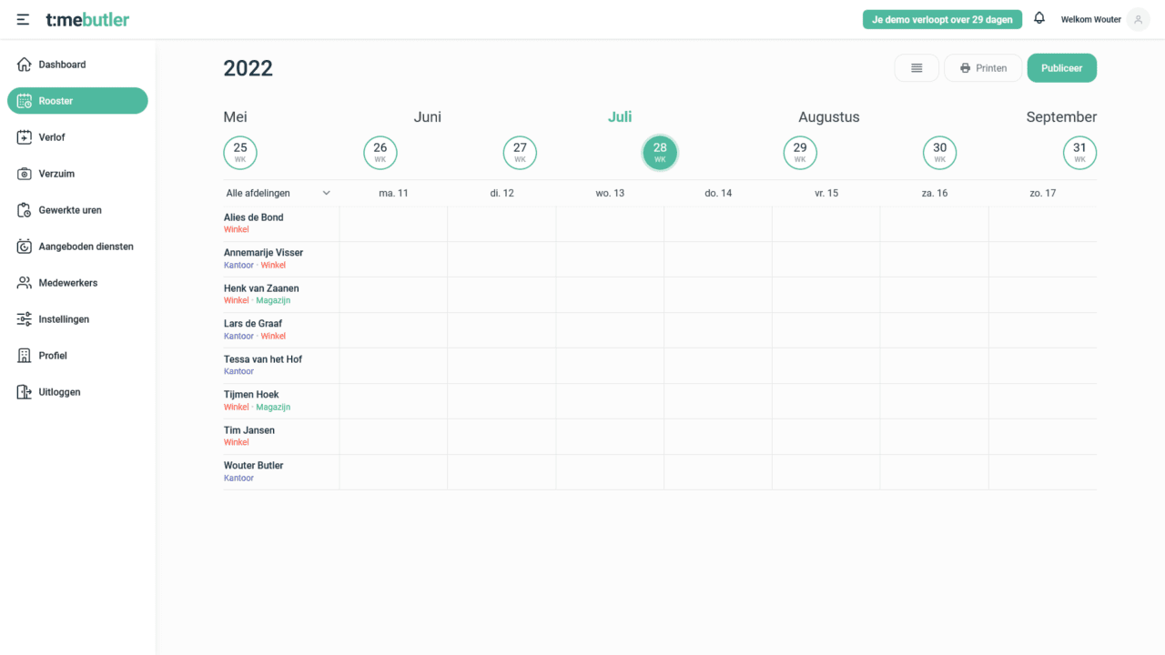Click the Verzuim sidebar icon
1165x655 pixels.
pos(25,174)
